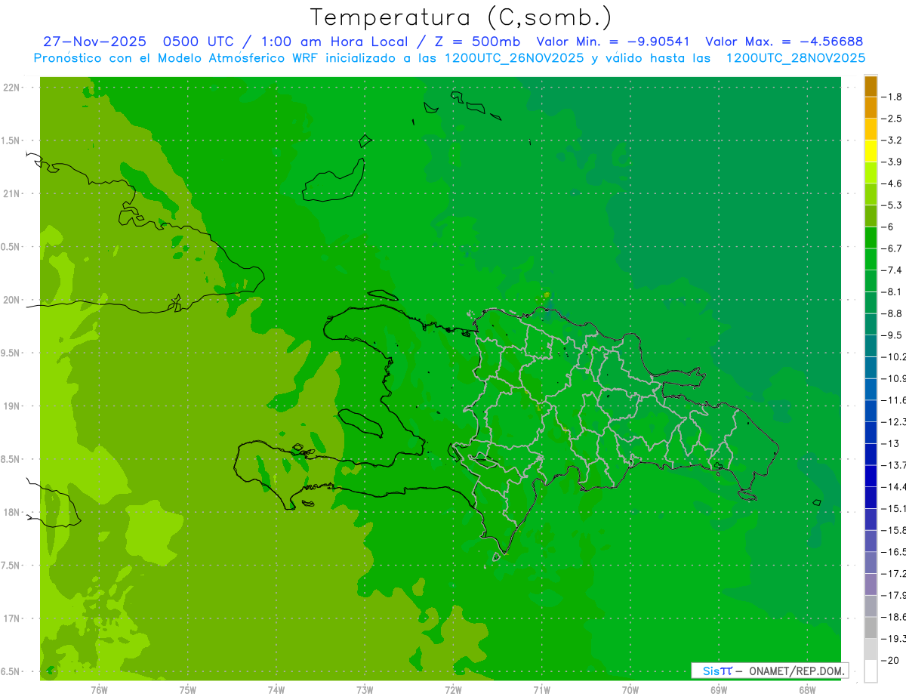This screenshot has width=906, height=700.
Task: Click the '1.5N' latitude label
Action: (x=11, y=140)
